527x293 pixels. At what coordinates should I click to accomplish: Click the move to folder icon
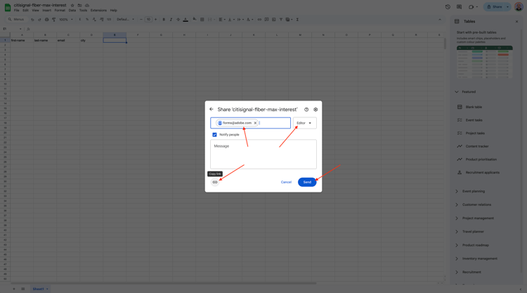79,6
